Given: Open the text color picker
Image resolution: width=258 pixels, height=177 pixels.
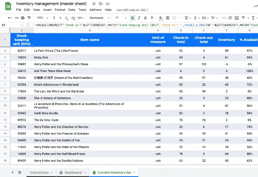Looking at the screenshot, I should tap(152, 18).
